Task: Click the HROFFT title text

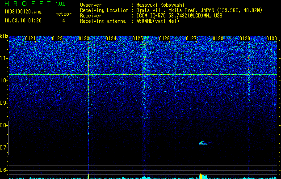Action: (28, 4)
